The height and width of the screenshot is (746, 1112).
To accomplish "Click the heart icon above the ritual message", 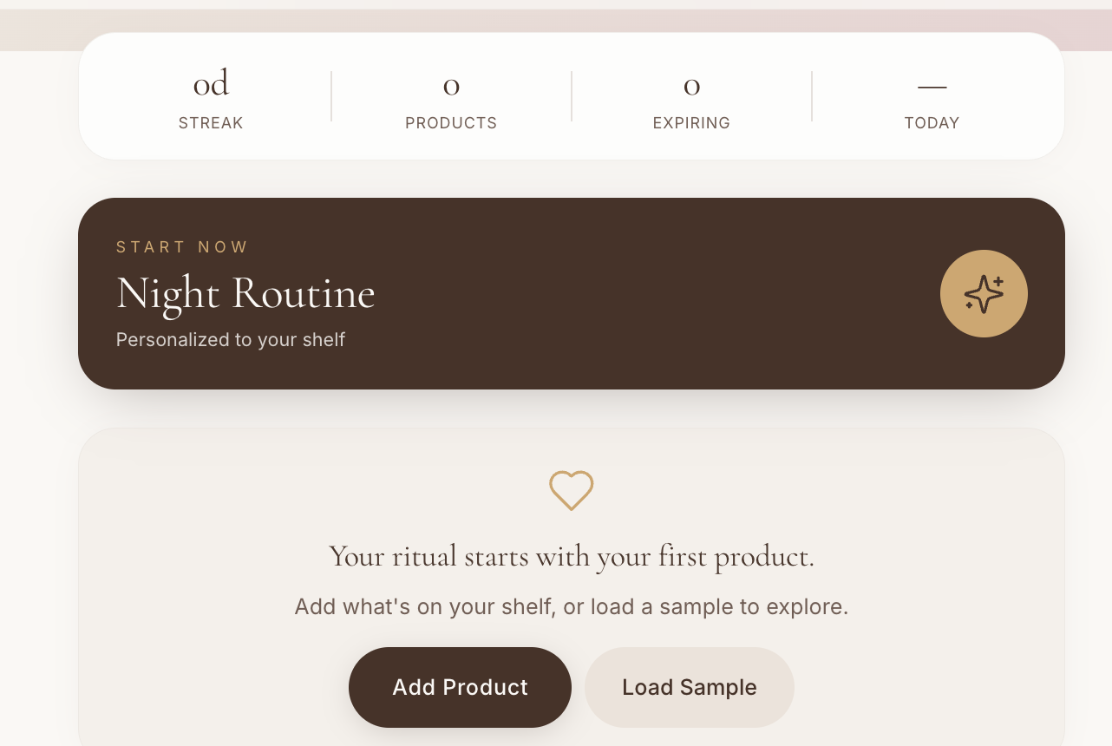I will 572,490.
